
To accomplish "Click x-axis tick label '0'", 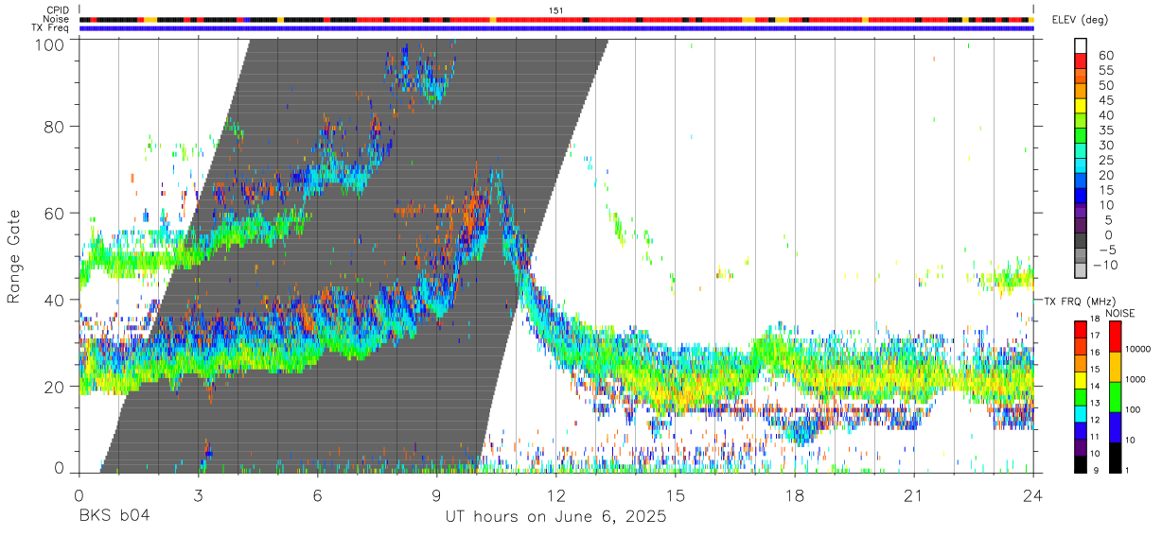I will tap(79, 494).
